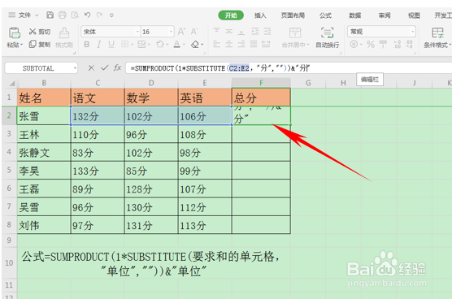This screenshot has width=452, height=299.
Task: Click the clear format eraser icon
Action: pos(195,45)
